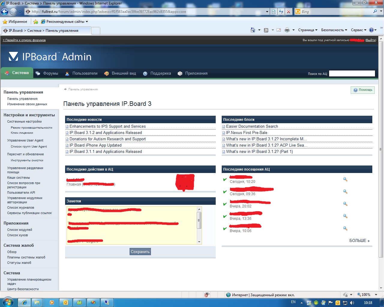This screenshot has width=384, height=307.
Task: Click the browser Refresh icon
Action: pyautogui.click(x=281, y=12)
